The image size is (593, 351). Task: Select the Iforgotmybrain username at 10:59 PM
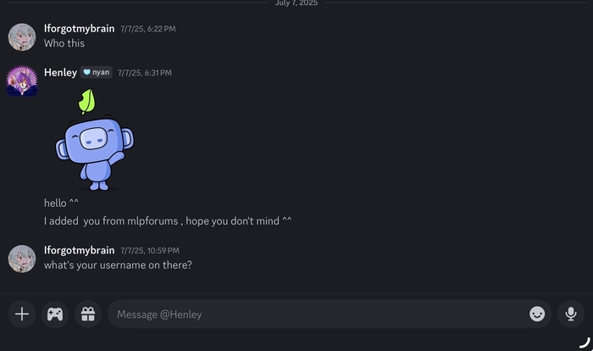click(79, 250)
